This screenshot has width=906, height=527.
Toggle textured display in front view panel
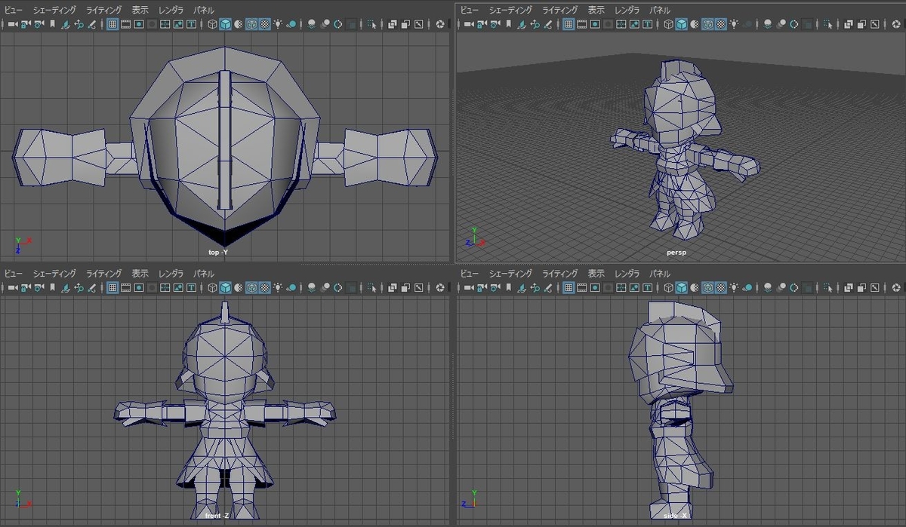click(265, 287)
